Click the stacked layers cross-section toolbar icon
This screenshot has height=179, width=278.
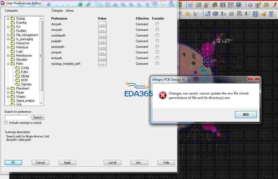[x=215, y=5]
